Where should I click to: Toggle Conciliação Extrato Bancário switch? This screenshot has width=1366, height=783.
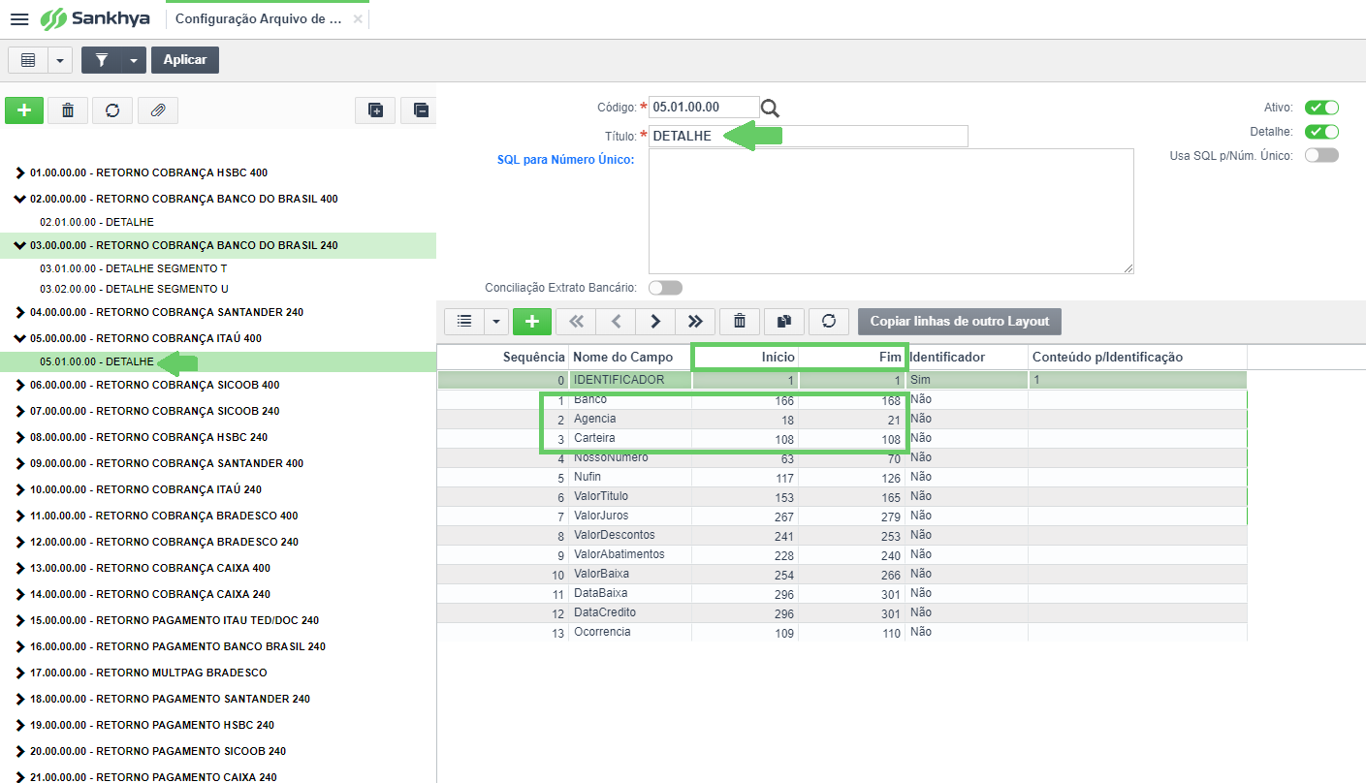coord(665,288)
